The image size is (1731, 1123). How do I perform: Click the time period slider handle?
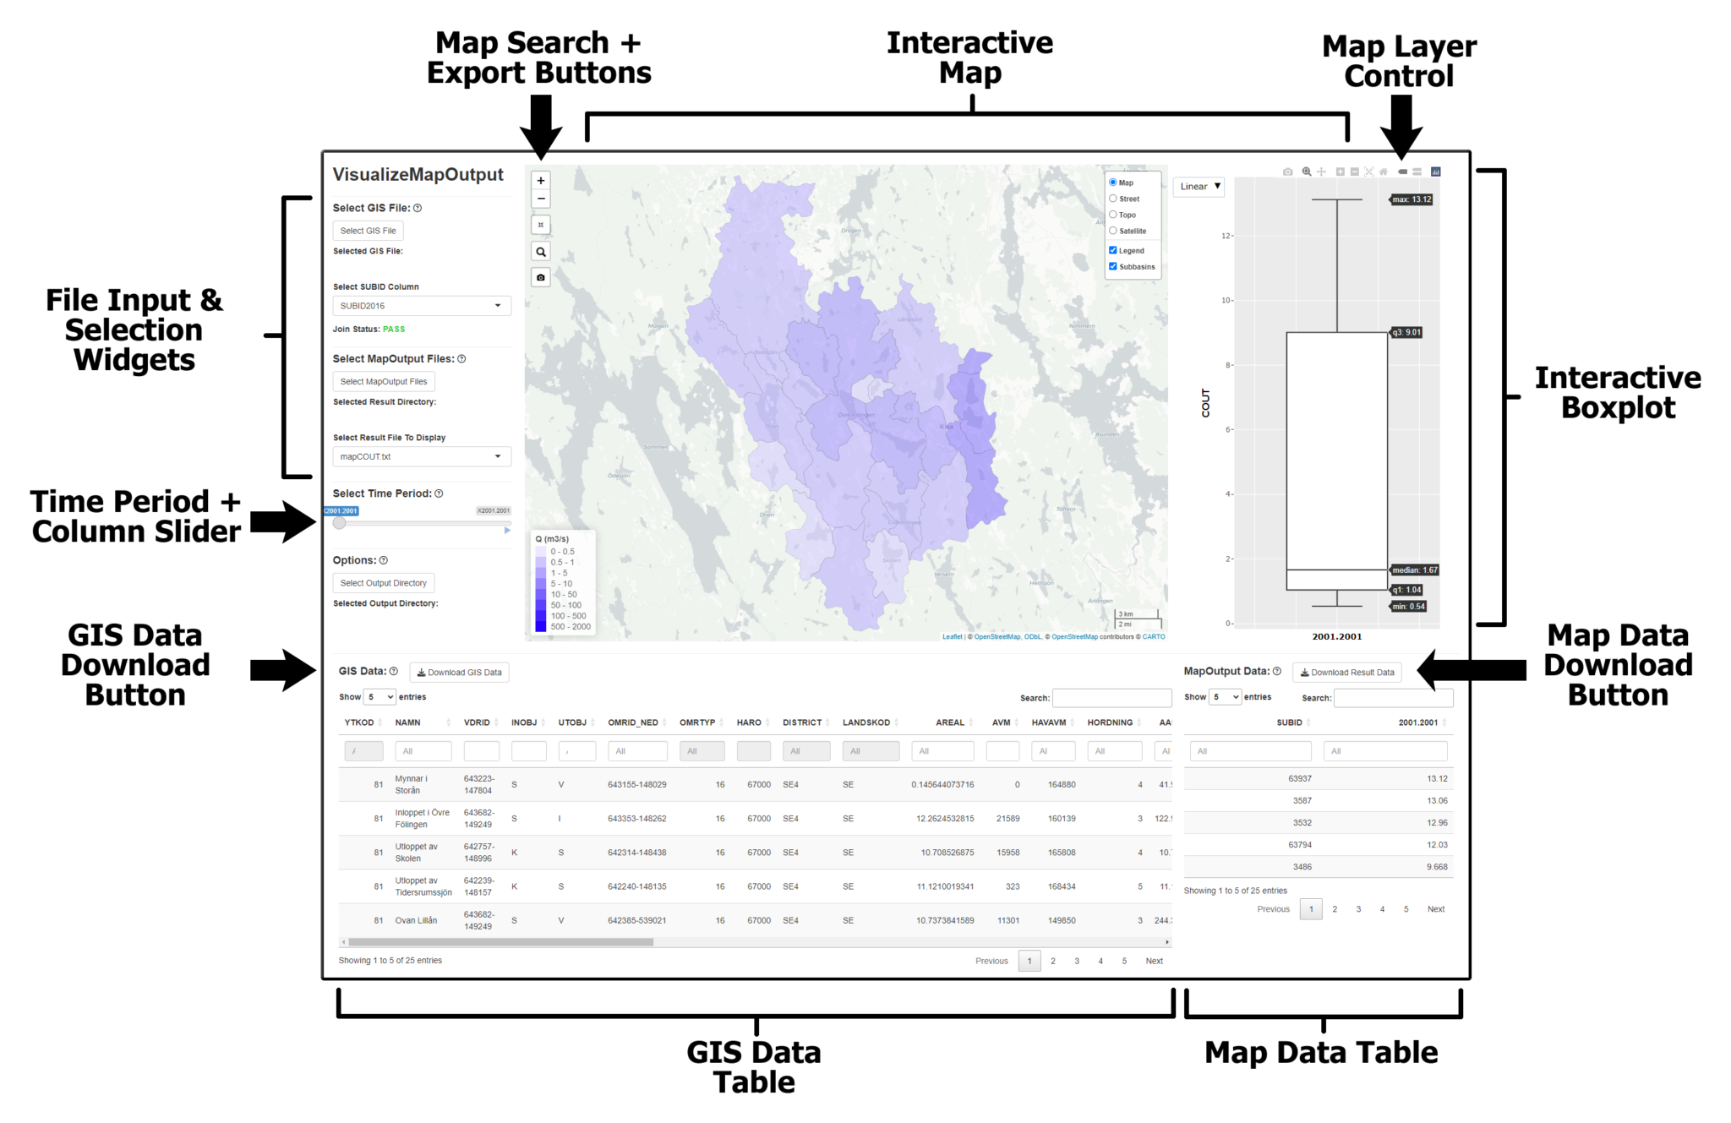tap(339, 523)
